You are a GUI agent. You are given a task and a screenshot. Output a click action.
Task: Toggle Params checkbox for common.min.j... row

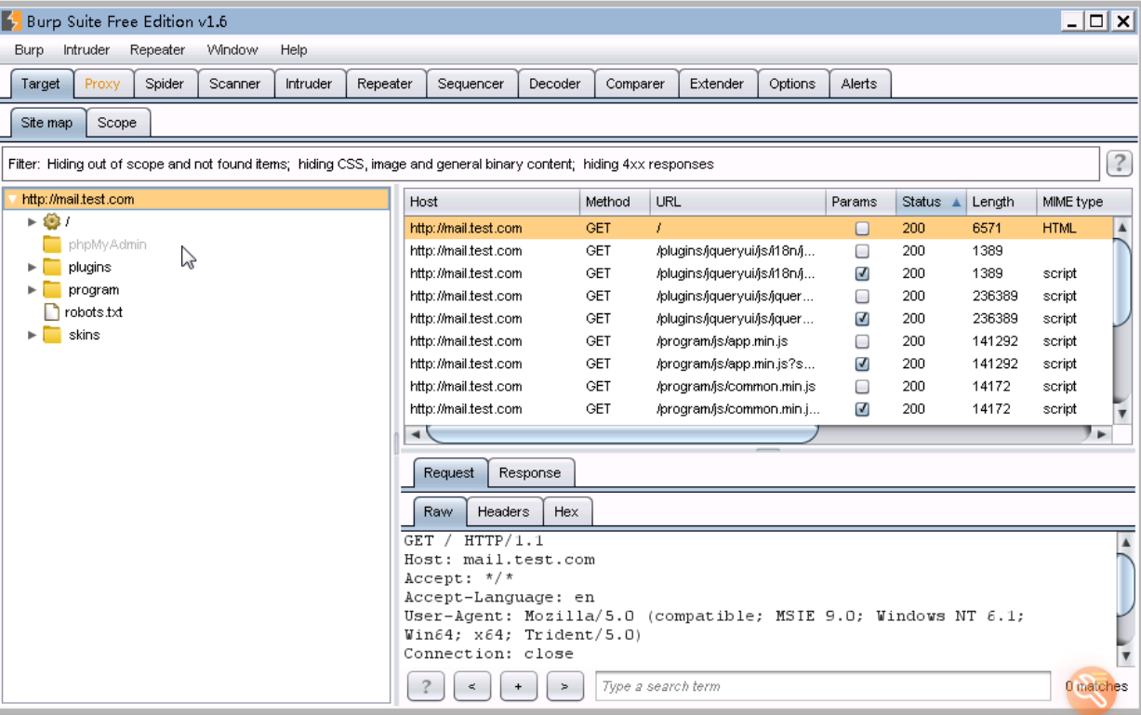coord(863,408)
